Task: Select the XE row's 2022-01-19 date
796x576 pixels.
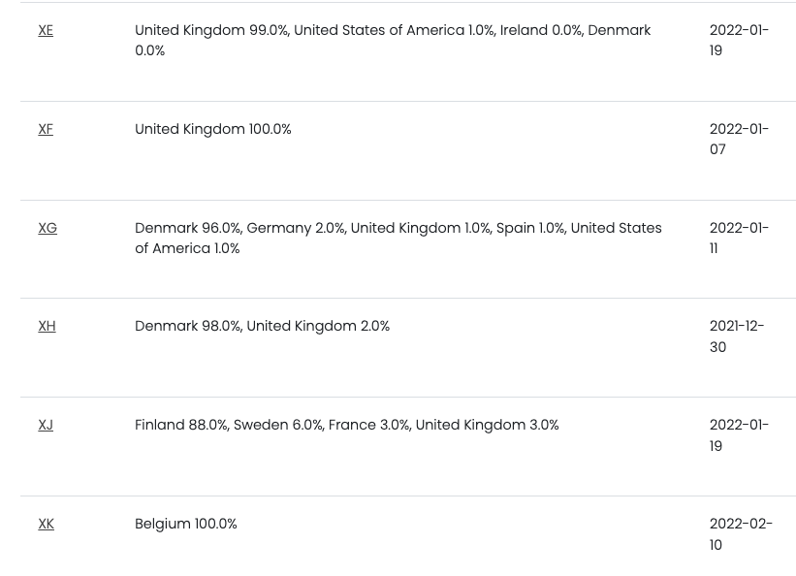Action: point(739,40)
